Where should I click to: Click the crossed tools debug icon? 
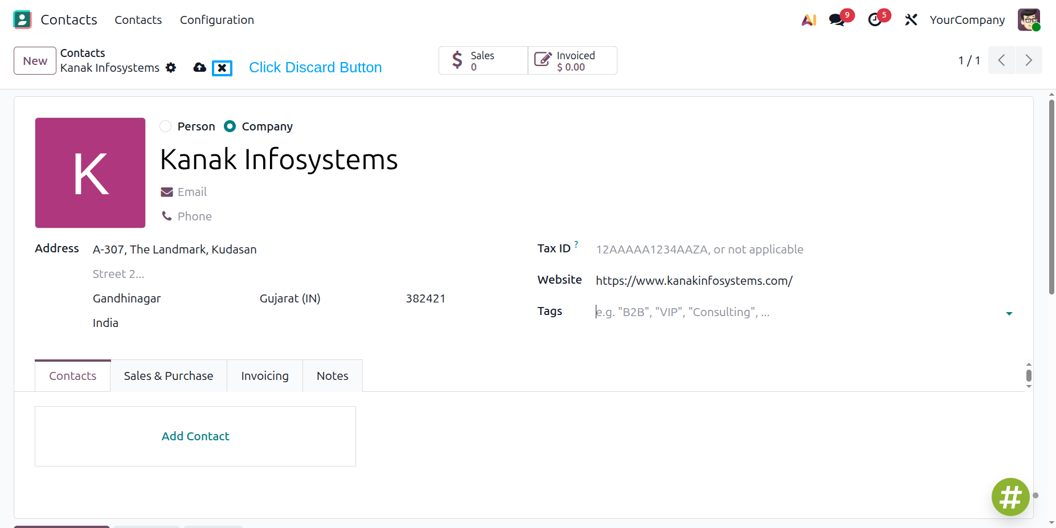[x=911, y=20]
